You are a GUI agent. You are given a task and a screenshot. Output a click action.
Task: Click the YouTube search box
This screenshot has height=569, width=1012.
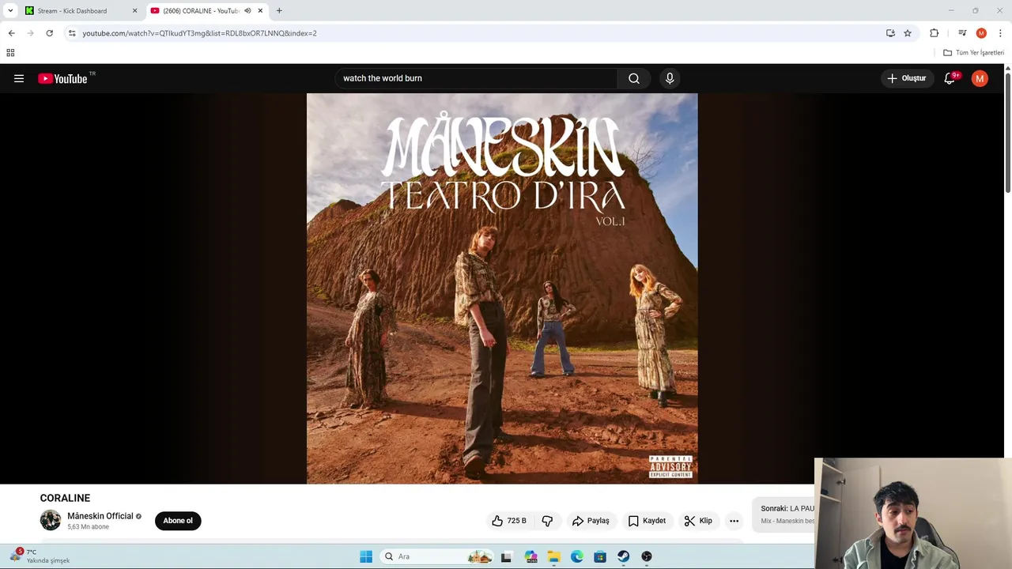[x=477, y=78]
